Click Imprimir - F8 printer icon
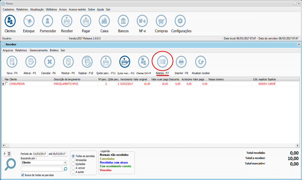This screenshot has height=180, width=302. (181, 62)
